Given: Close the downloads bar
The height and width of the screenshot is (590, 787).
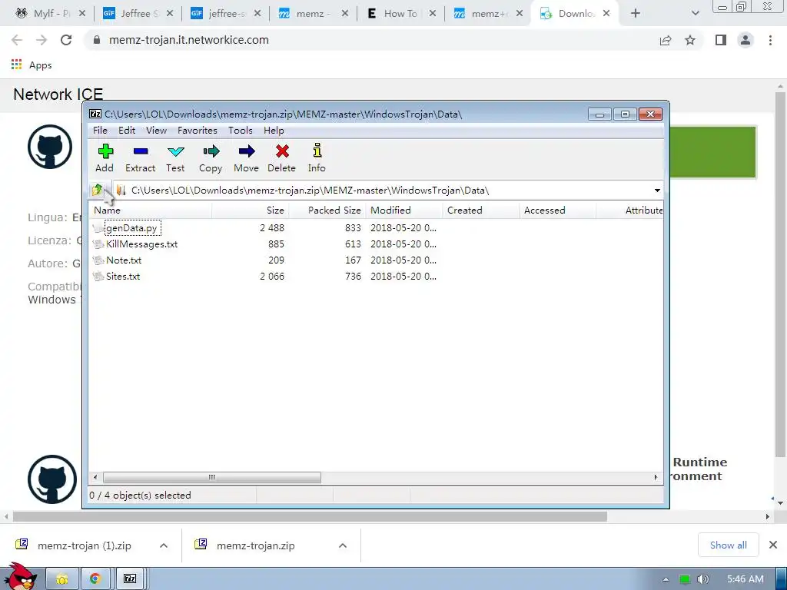Looking at the screenshot, I should tap(773, 545).
